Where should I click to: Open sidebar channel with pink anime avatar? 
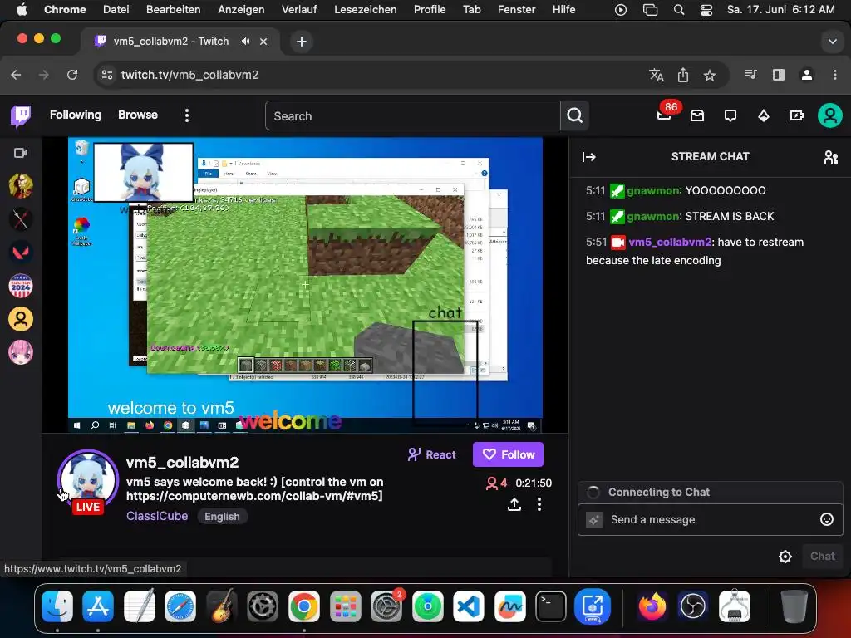click(21, 352)
